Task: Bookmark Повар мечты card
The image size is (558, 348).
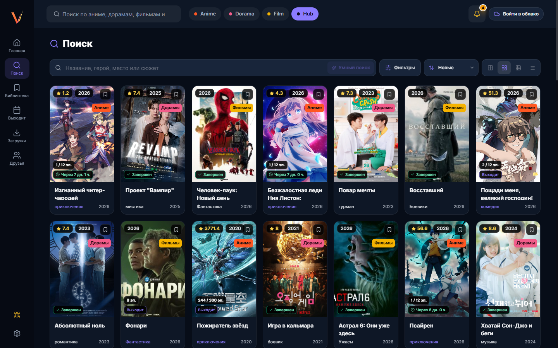Action: [389, 94]
